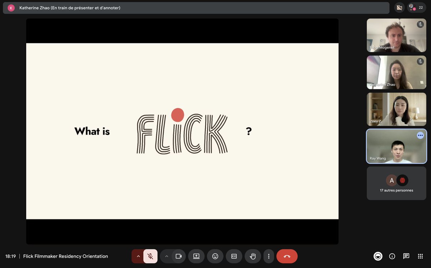
Task: Open the activities grid
Action: [x=420, y=256]
